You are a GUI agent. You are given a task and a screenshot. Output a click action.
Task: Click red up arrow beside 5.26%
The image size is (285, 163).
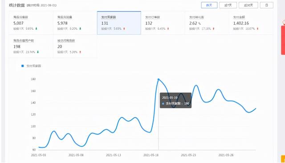point(80,52)
